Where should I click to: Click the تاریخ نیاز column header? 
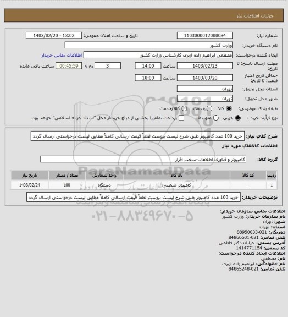30,176
